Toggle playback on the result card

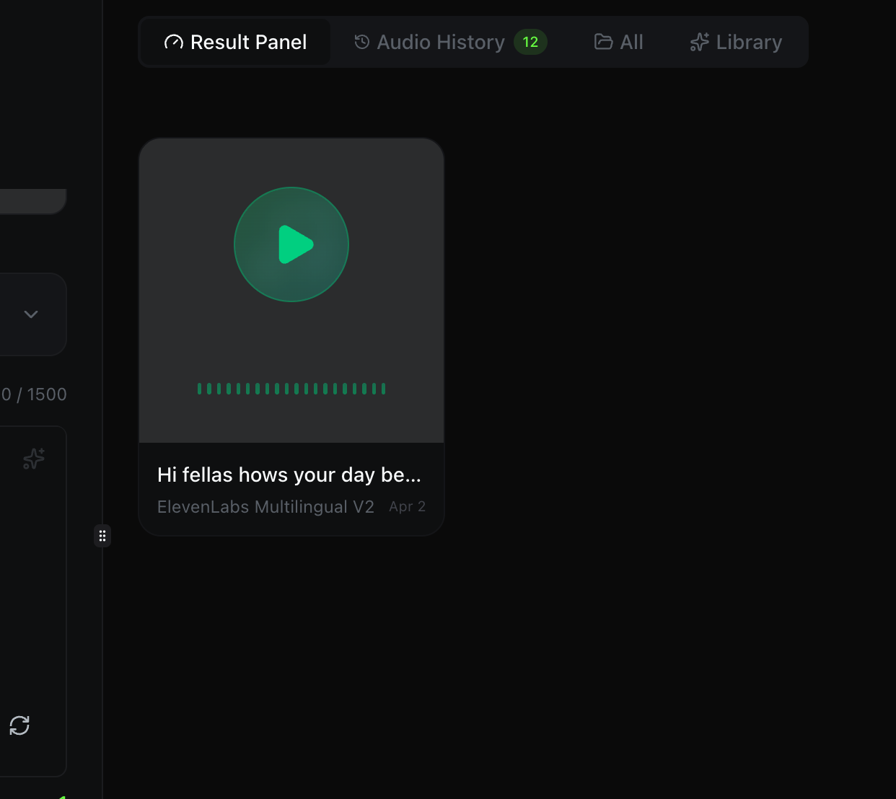pos(291,244)
